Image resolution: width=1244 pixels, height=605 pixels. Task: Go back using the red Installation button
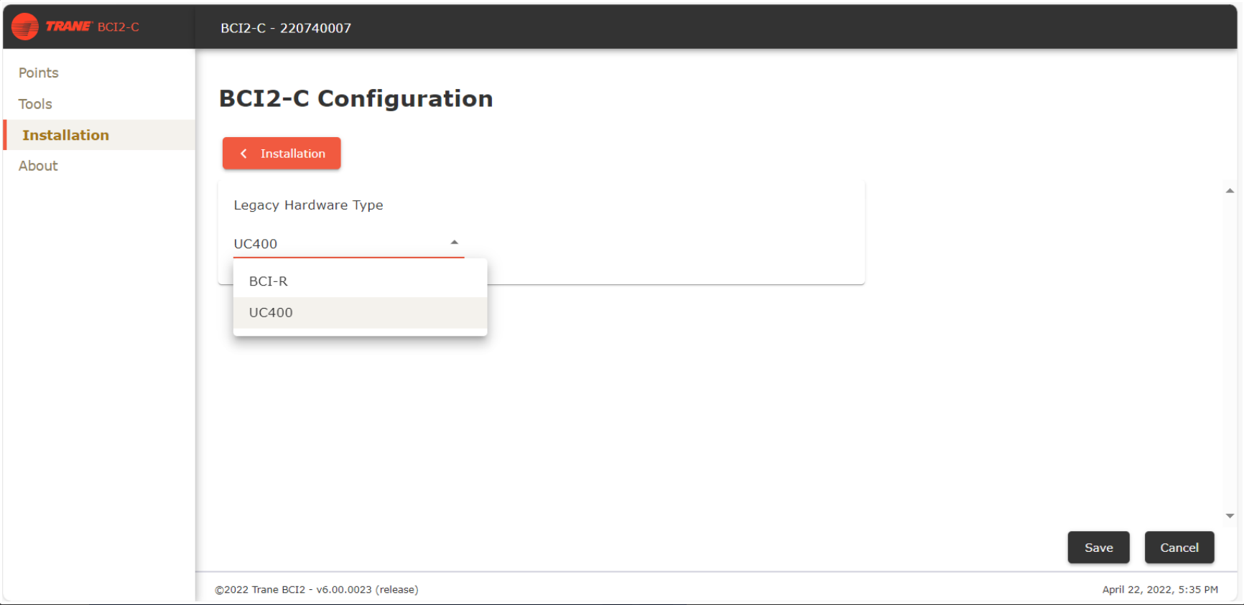[282, 154]
